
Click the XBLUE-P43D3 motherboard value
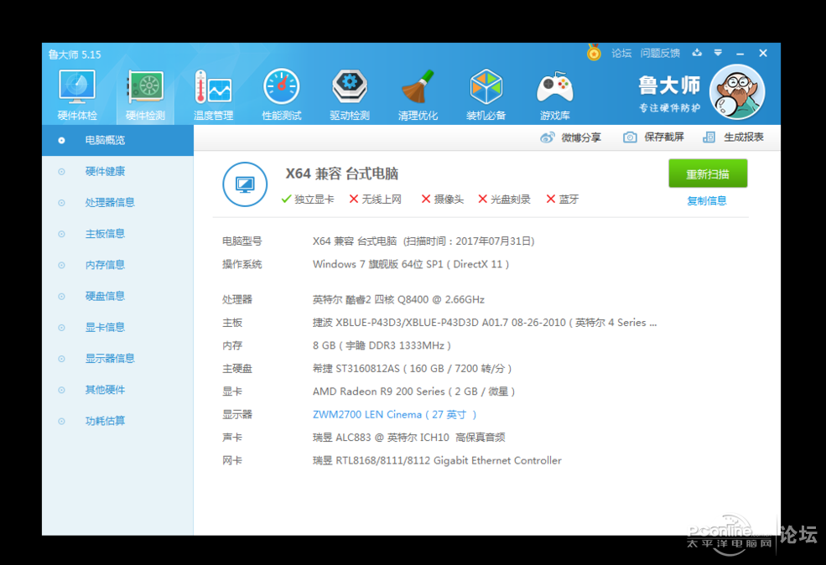pos(485,322)
